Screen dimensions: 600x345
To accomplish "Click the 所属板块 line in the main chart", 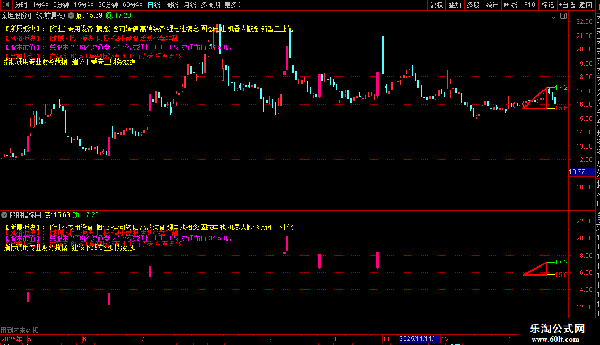I will tap(149, 29).
